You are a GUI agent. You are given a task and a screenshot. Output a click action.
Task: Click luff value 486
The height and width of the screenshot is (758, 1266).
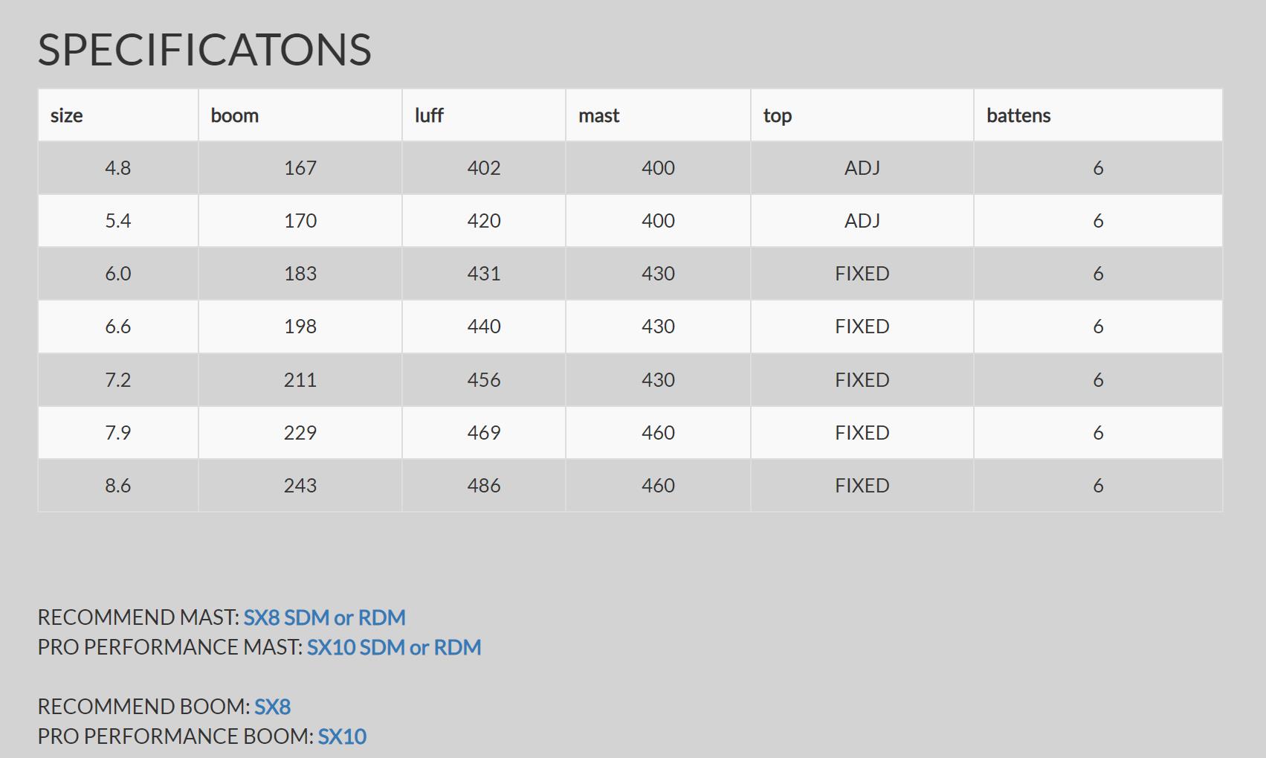[x=484, y=486]
